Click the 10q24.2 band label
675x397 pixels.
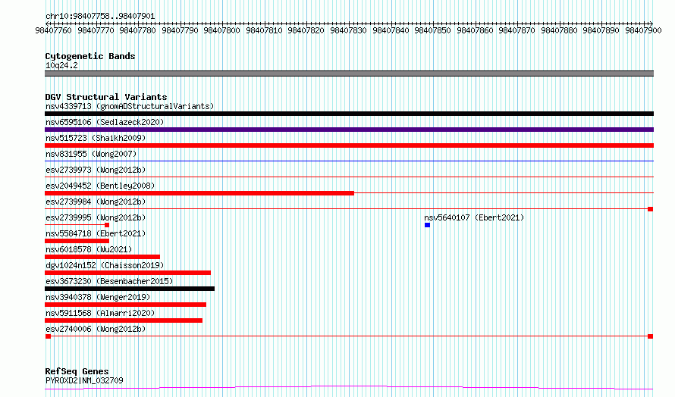pos(61,65)
